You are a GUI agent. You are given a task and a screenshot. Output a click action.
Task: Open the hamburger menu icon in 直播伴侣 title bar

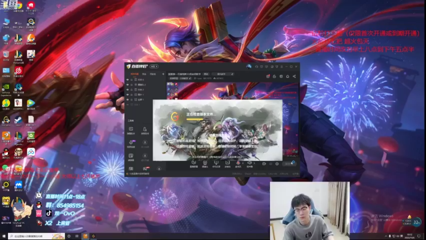(282, 67)
